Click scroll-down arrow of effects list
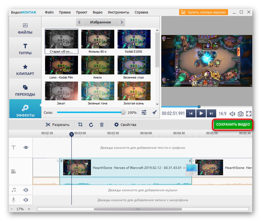261x221 pixels. click(x=157, y=104)
